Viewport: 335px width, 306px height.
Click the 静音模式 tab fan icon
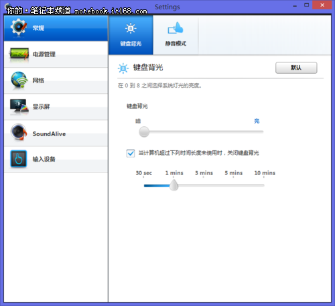(x=176, y=28)
